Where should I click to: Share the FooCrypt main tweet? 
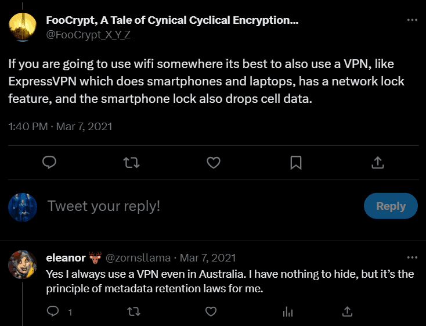click(x=377, y=162)
